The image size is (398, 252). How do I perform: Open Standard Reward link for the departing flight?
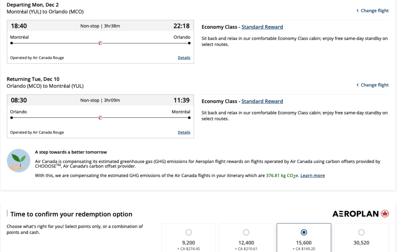(262, 27)
